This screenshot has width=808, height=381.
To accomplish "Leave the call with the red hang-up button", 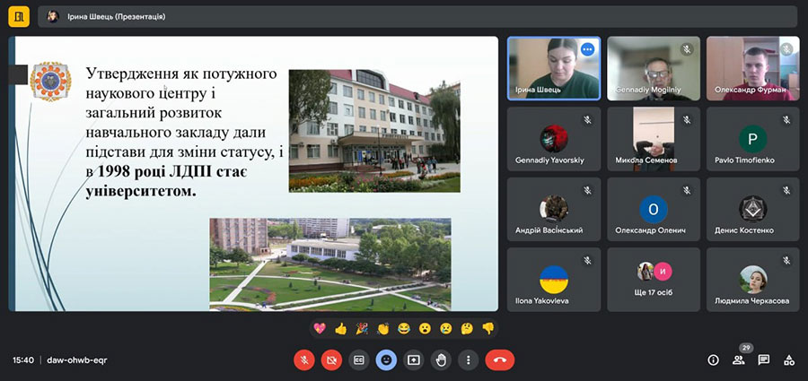I will click(x=499, y=359).
